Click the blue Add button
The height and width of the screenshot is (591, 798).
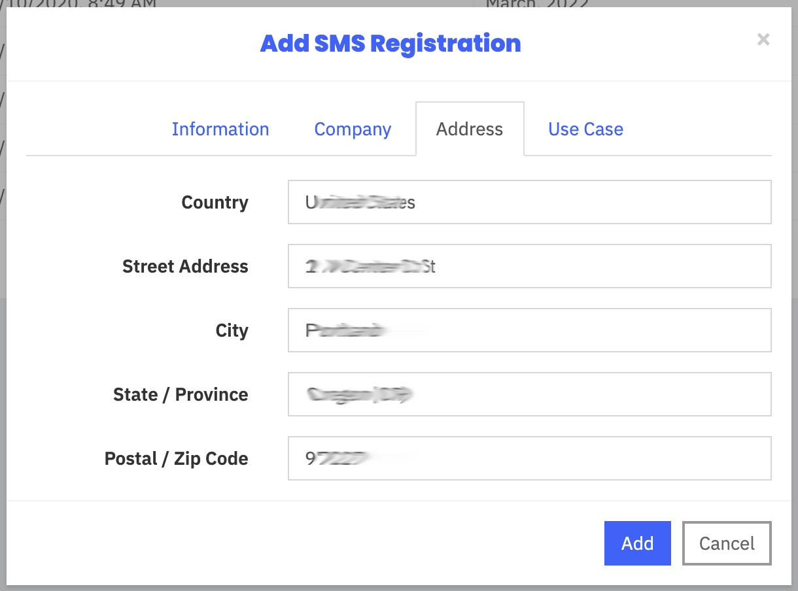[638, 543]
